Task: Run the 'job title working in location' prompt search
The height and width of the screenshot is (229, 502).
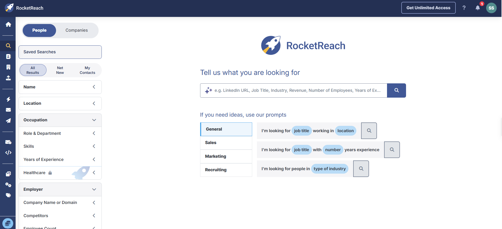Action: tap(369, 131)
